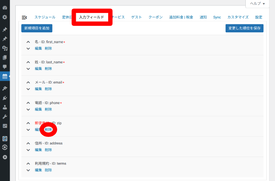Click 削除 for the first_name field
The width and height of the screenshot is (275, 181).
pyautogui.click(x=48, y=48)
